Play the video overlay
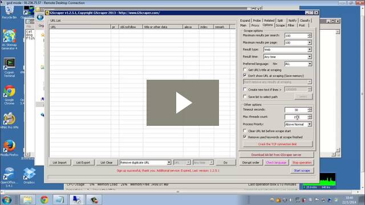365x205 pixels. coord(182,102)
